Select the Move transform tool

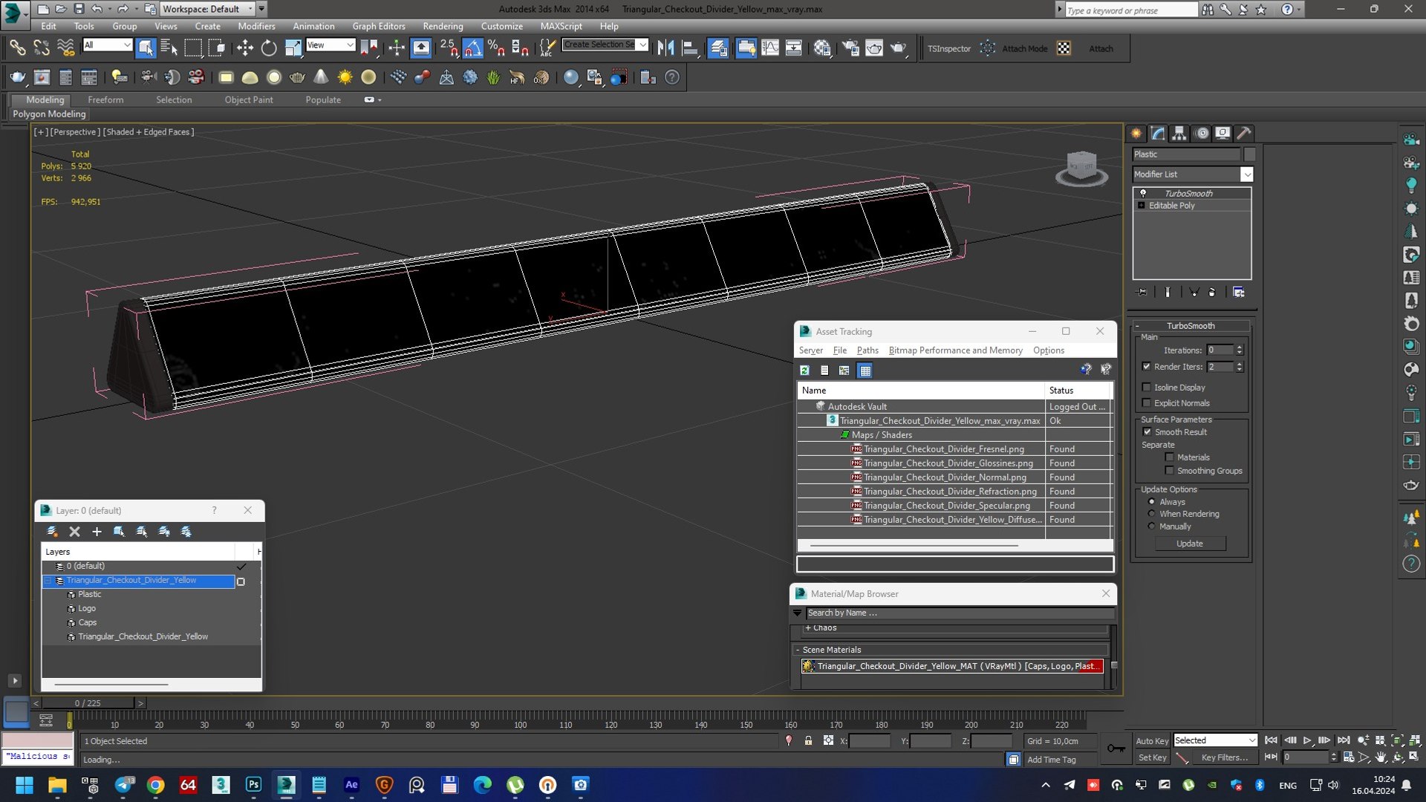[x=244, y=48]
